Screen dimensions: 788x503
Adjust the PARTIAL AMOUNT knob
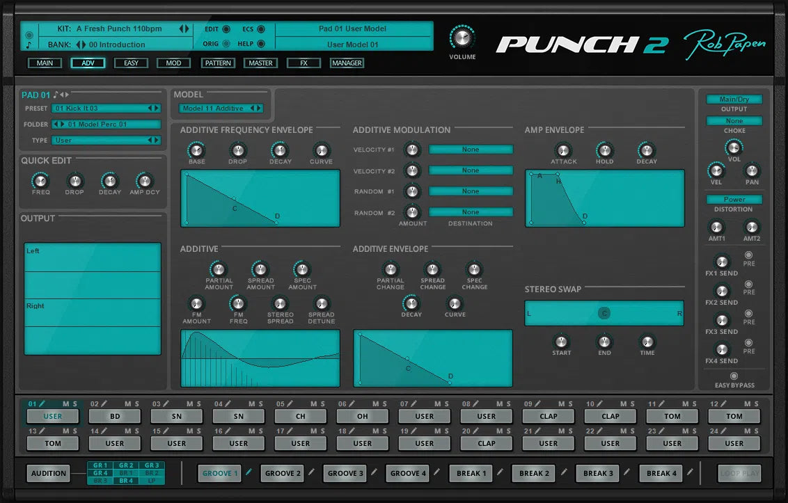pyautogui.click(x=219, y=270)
